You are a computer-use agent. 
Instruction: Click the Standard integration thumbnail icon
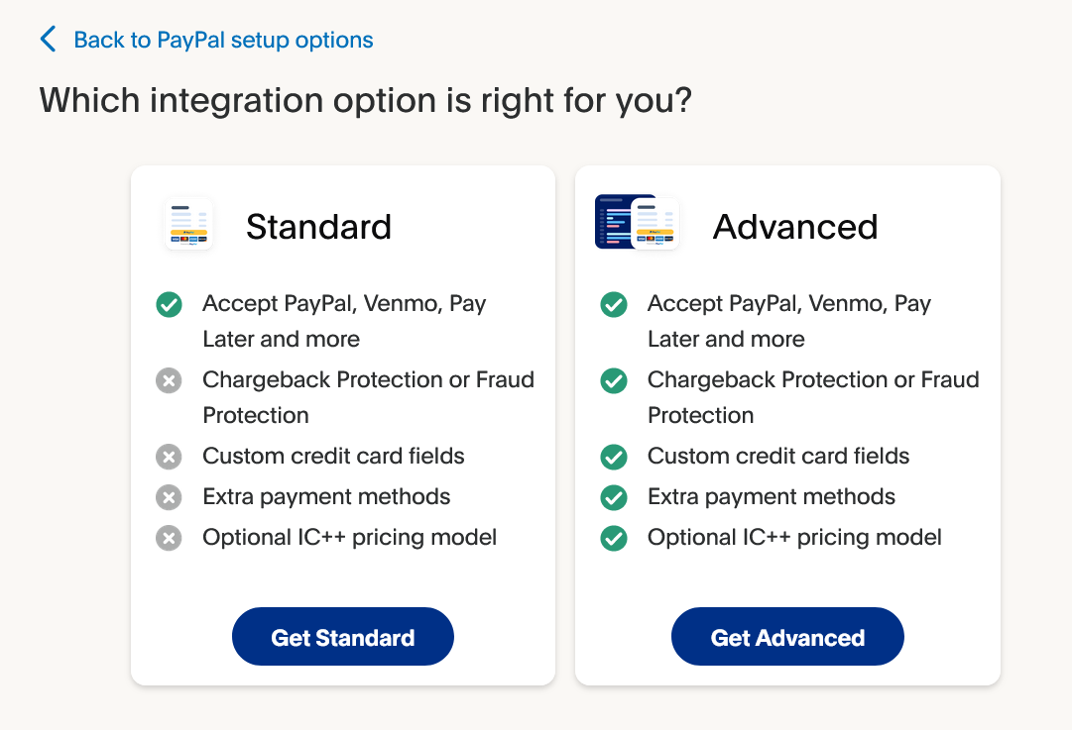[188, 224]
